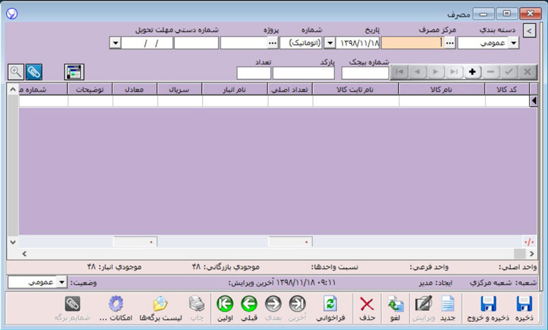Click the magnifier search icon

click(15, 71)
